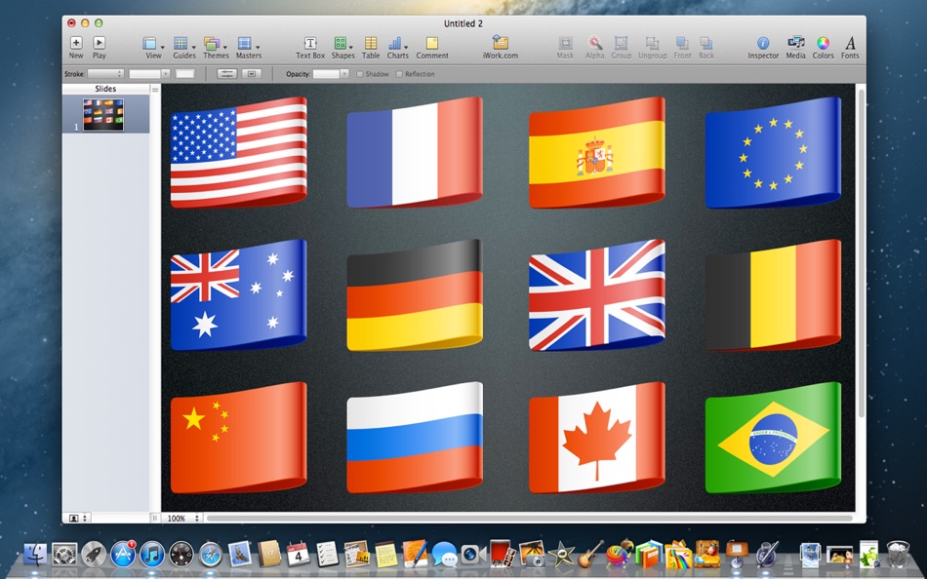Open Finder from the Dock
Image resolution: width=927 pixels, height=579 pixels.
coord(35,555)
